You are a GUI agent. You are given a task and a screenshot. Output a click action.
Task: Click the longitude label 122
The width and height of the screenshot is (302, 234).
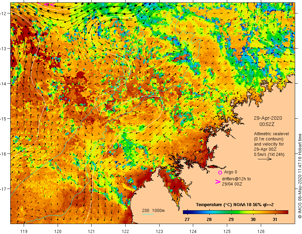tap(125, 231)
